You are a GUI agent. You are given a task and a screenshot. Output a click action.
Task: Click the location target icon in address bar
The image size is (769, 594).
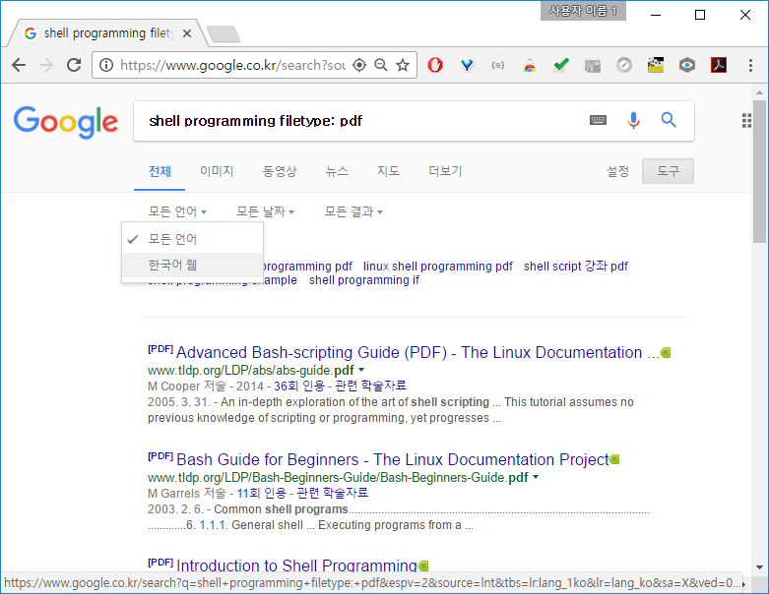359,65
